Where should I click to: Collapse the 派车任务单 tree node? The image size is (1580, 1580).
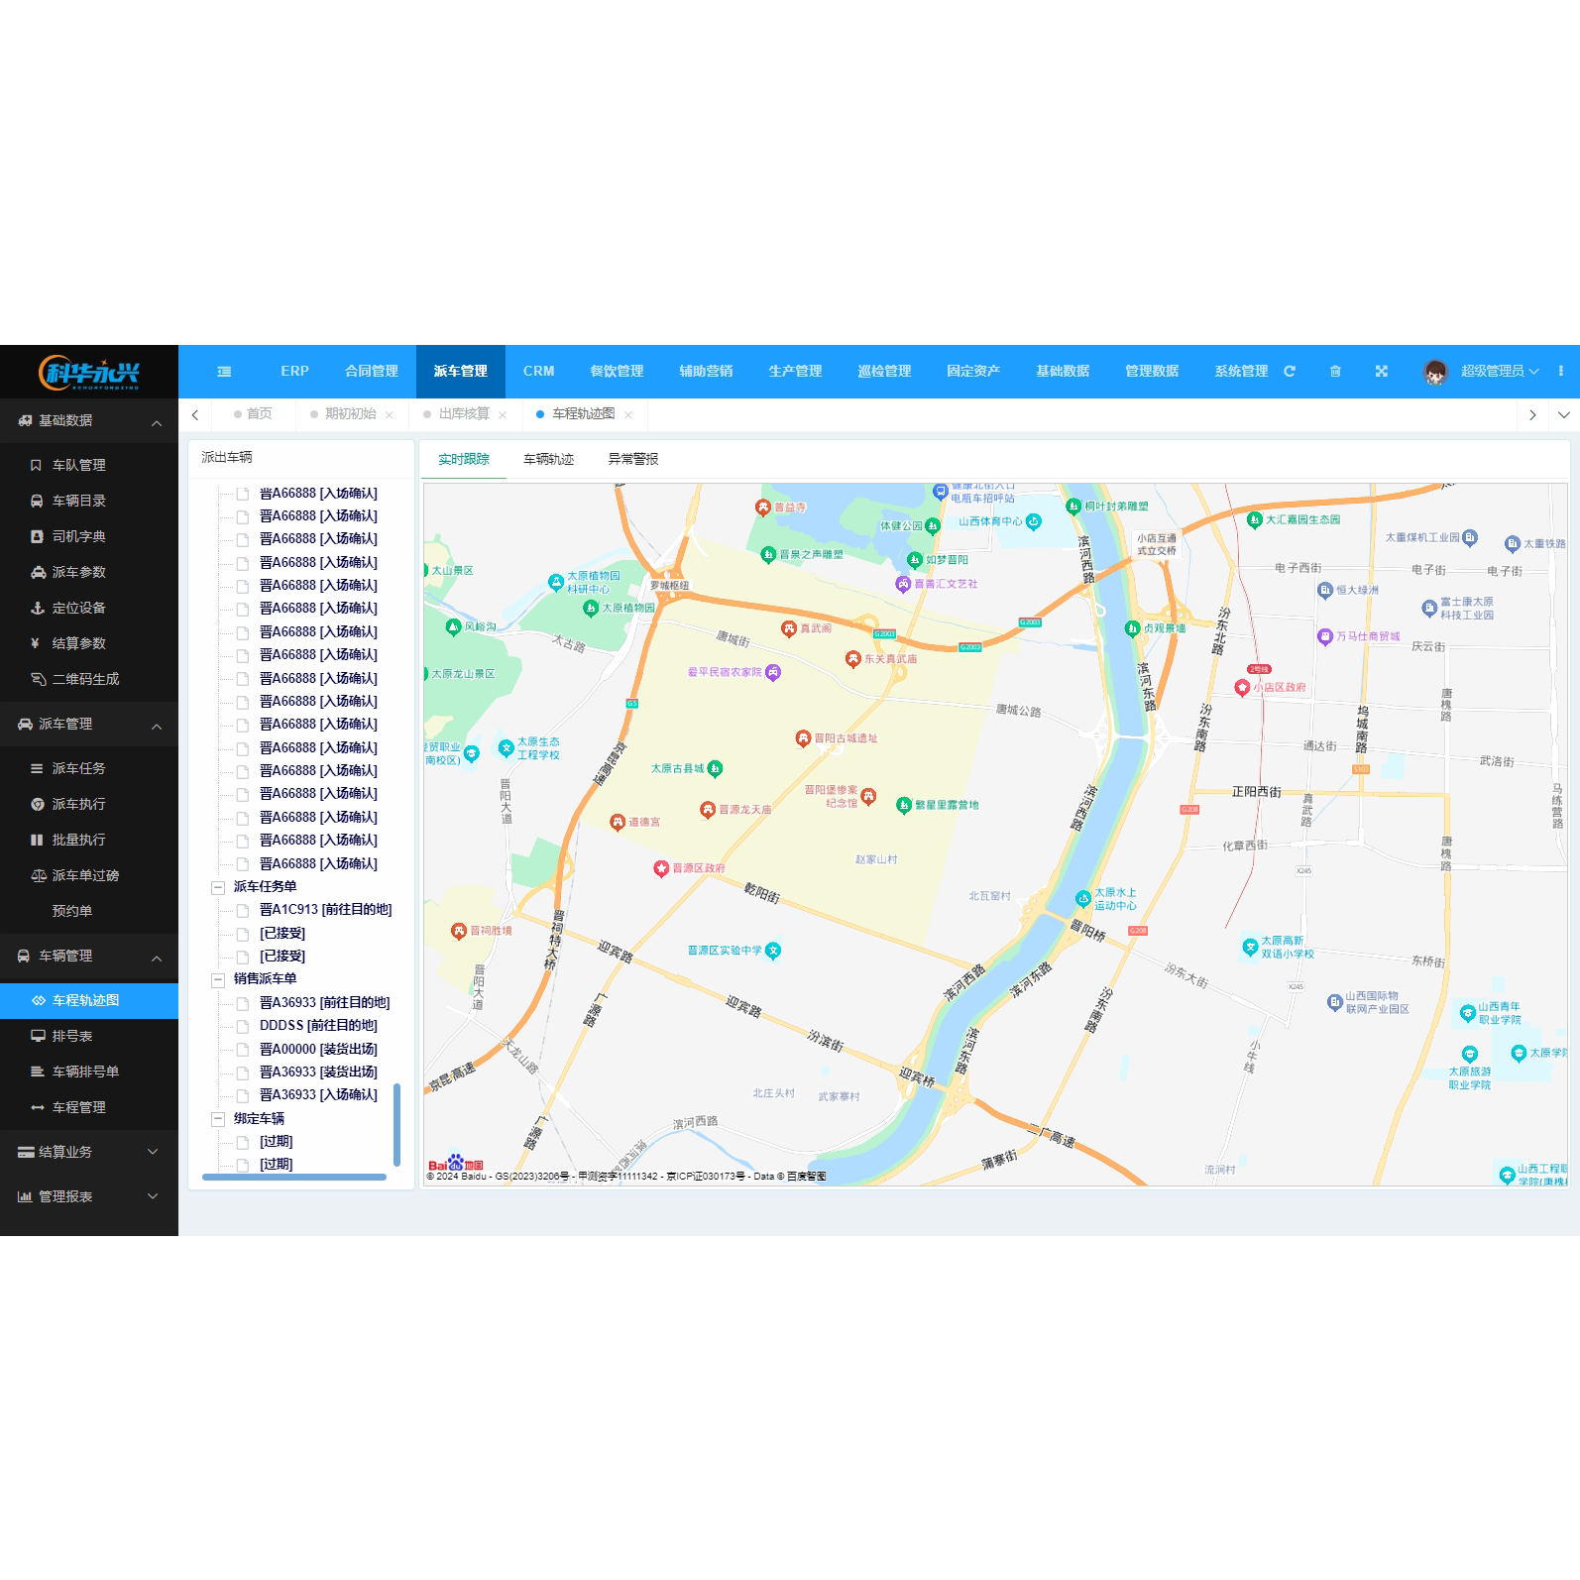pos(218,887)
